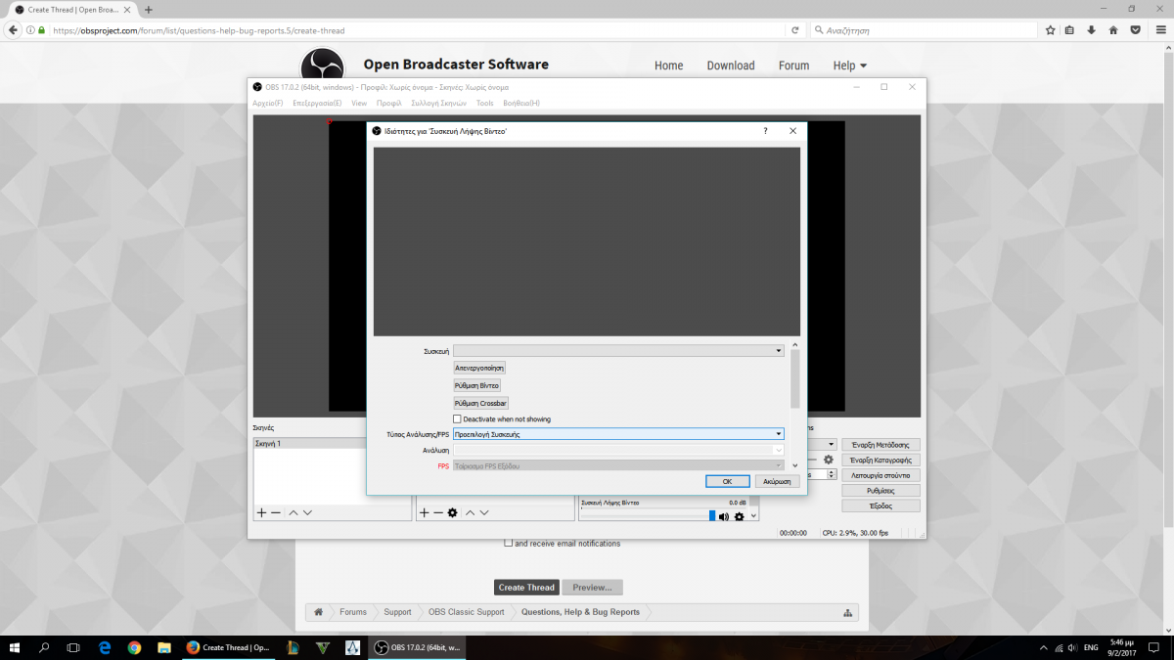1174x660 pixels.
Task: Click the Ρύθμιση Crossbar button
Action: [x=481, y=403]
